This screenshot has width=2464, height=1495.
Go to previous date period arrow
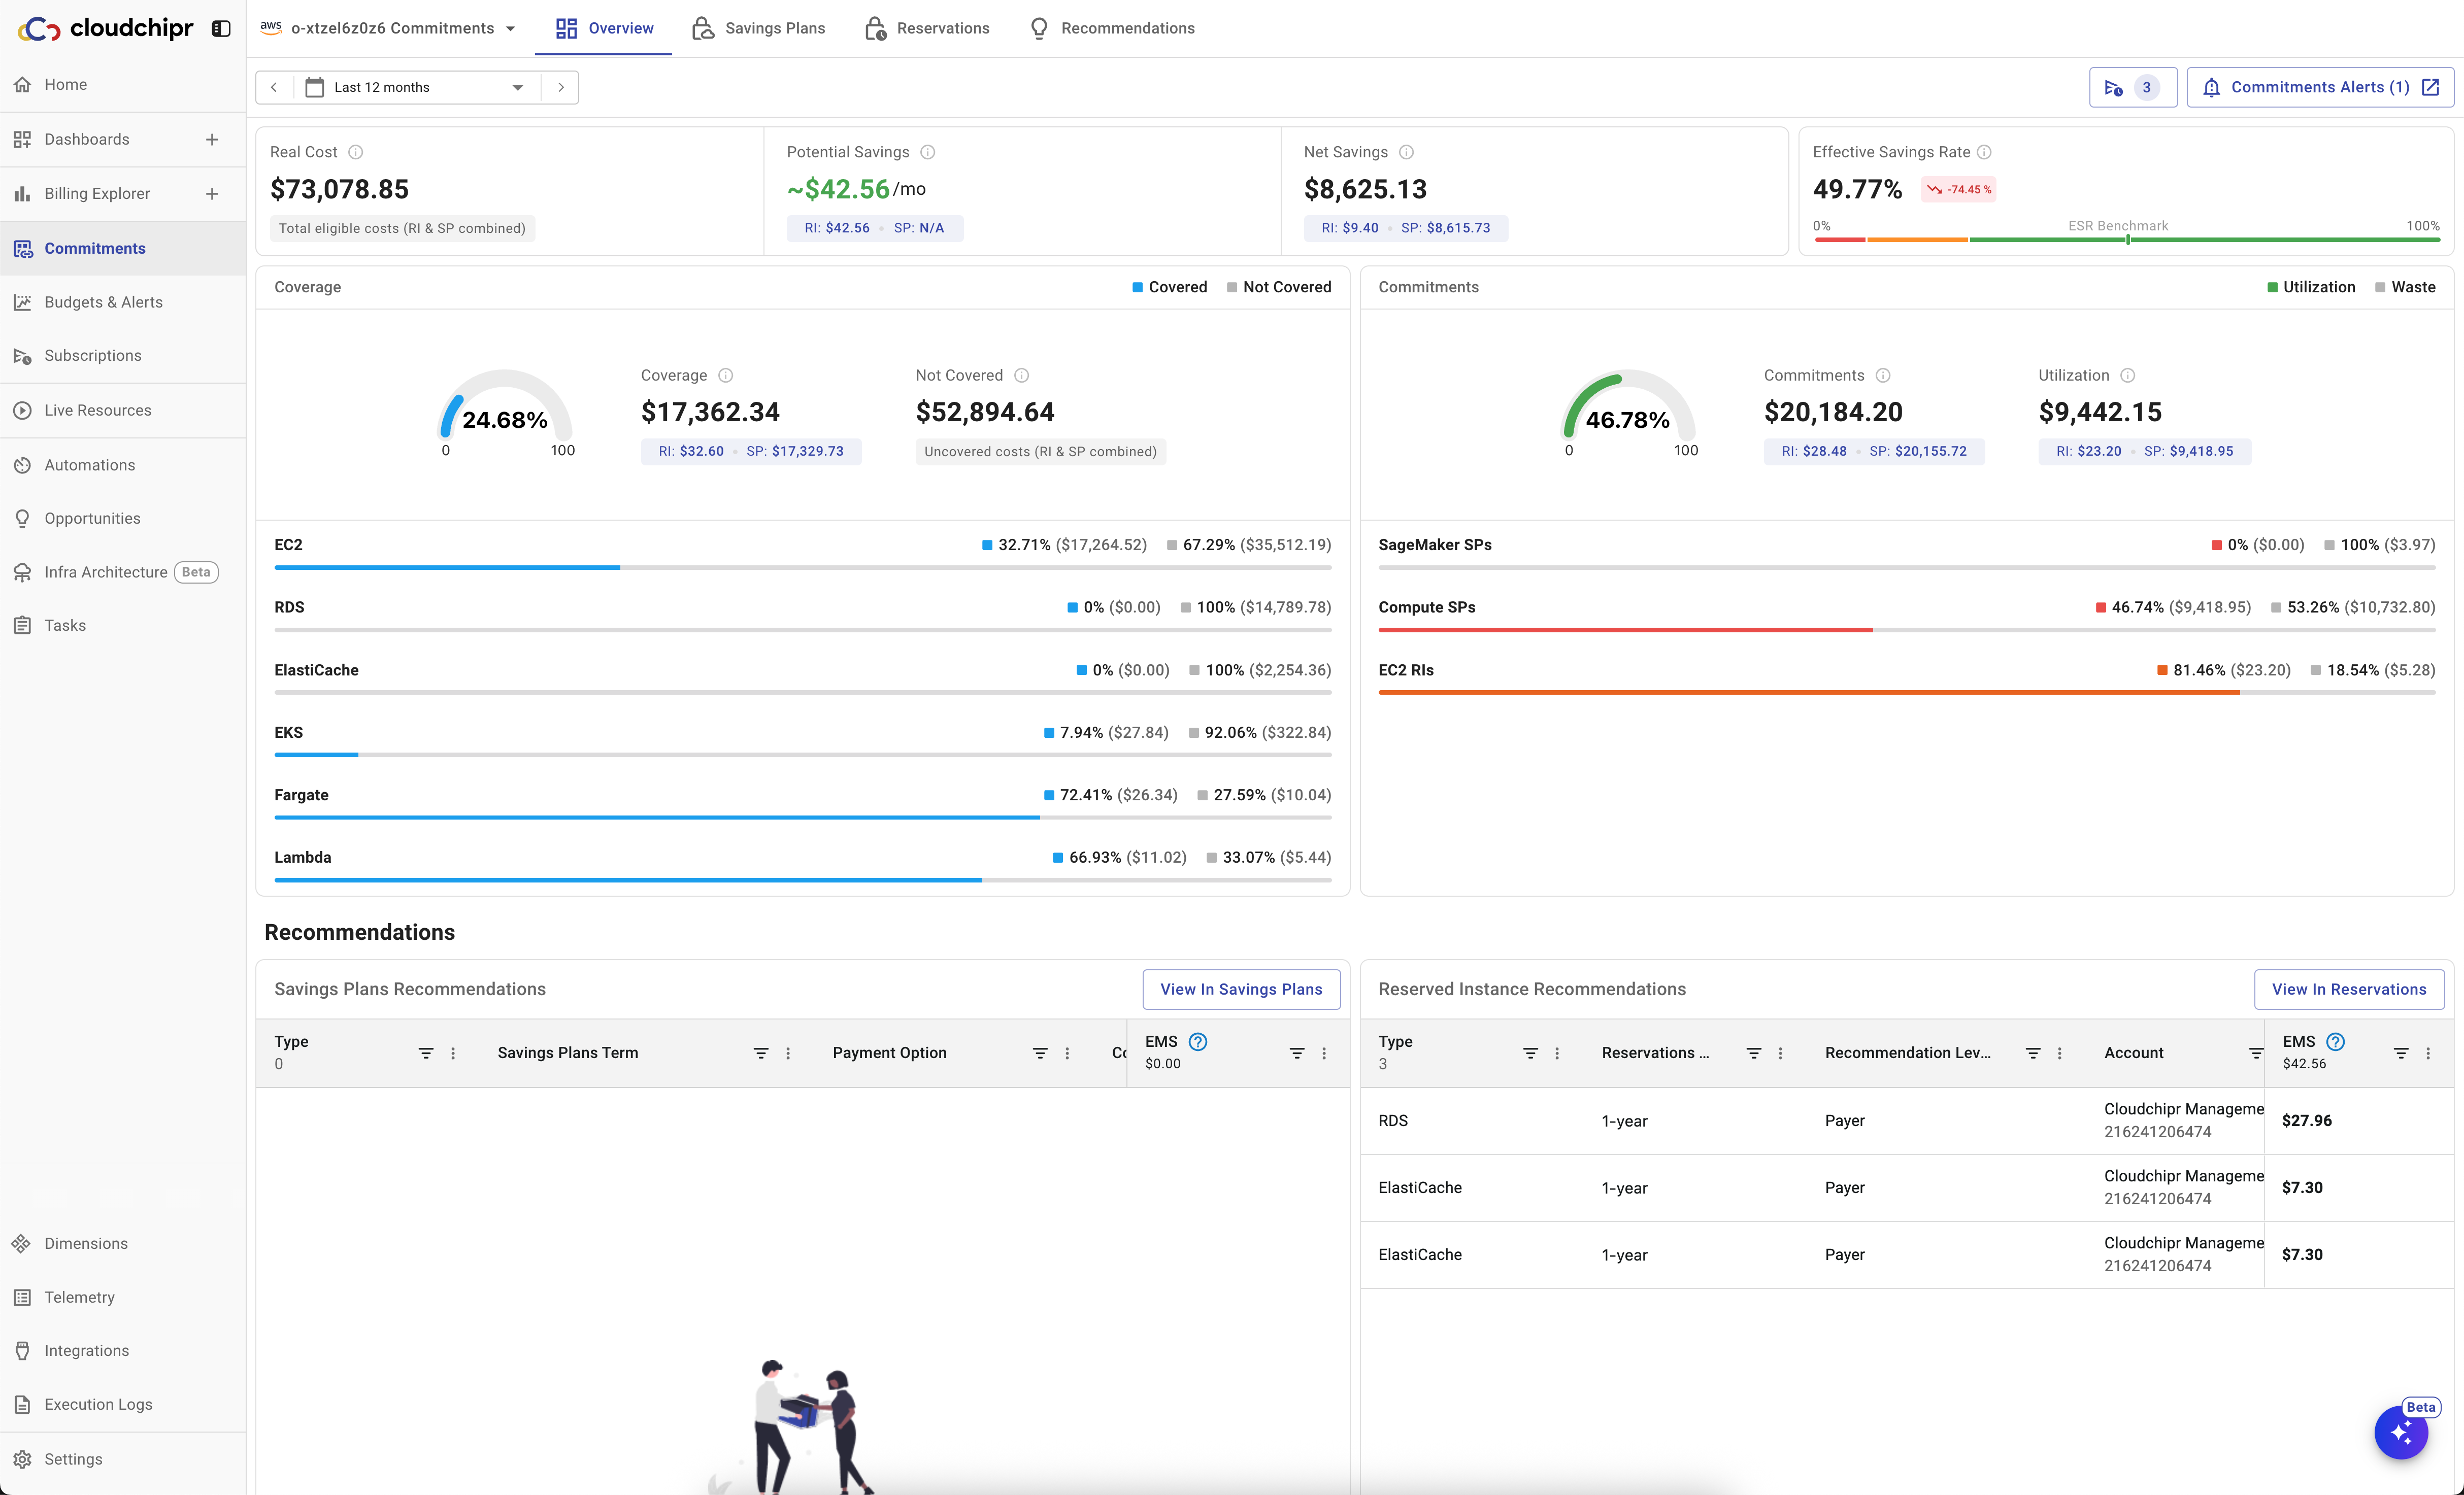274,87
